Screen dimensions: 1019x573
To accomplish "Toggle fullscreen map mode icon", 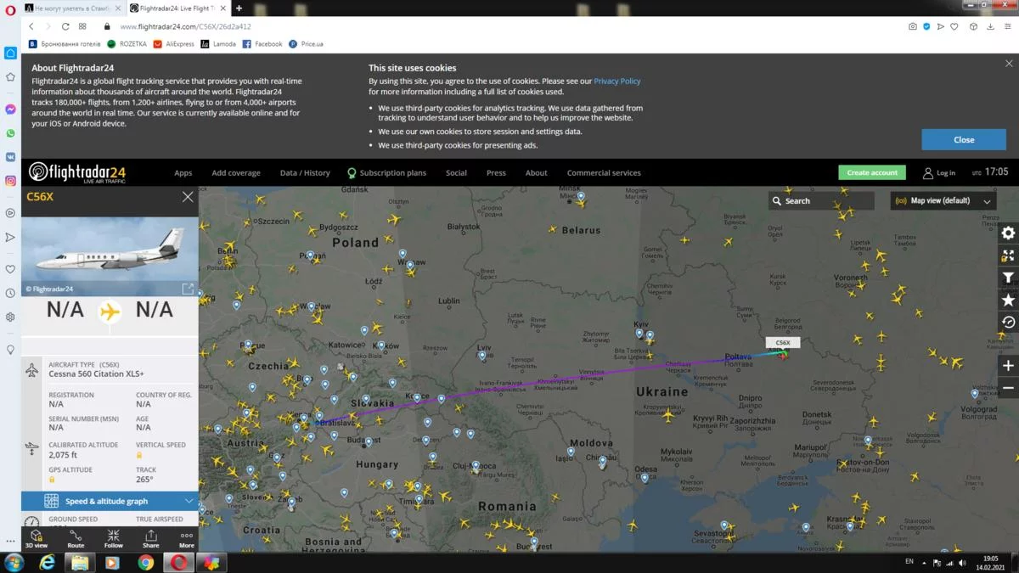I will click(x=1008, y=256).
